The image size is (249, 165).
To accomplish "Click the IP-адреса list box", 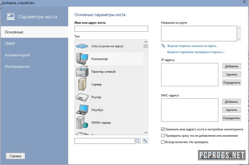I will pos(190,75).
